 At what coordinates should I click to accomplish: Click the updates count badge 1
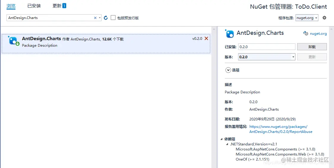tap(64, 6)
